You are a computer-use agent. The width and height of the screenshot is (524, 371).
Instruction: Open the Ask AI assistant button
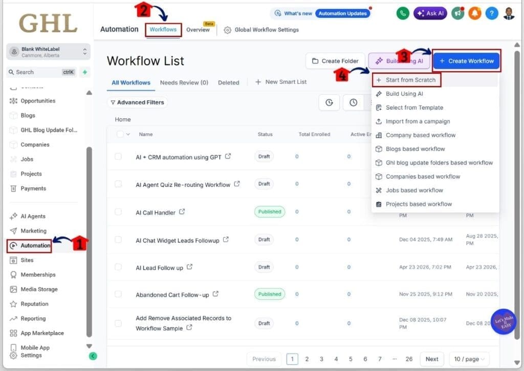pos(430,13)
